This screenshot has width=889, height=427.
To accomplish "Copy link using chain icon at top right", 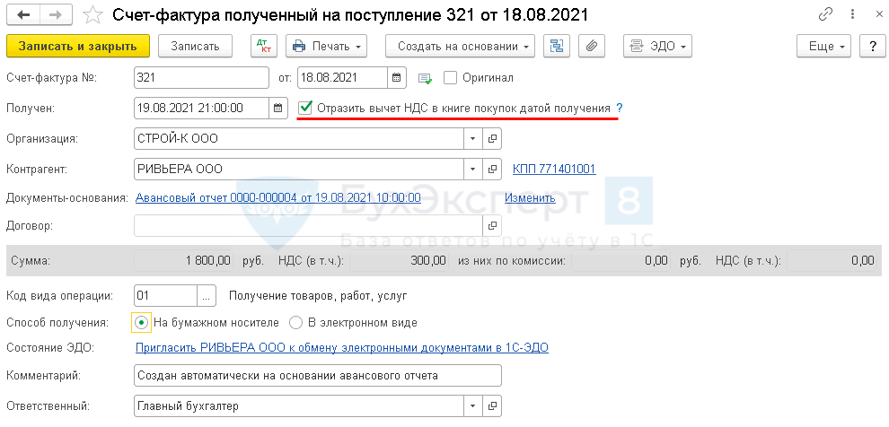I will pyautogui.click(x=825, y=15).
